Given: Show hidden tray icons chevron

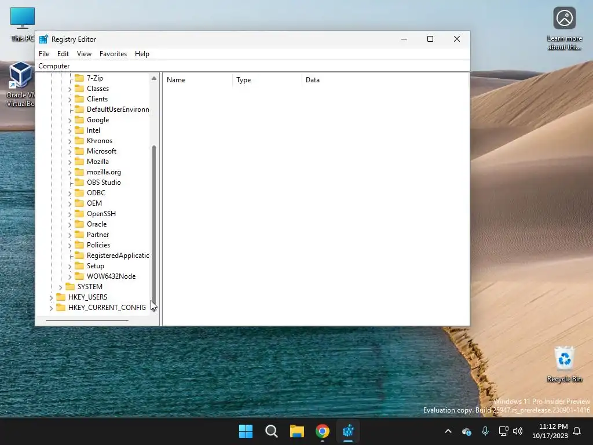Looking at the screenshot, I should click(x=448, y=431).
